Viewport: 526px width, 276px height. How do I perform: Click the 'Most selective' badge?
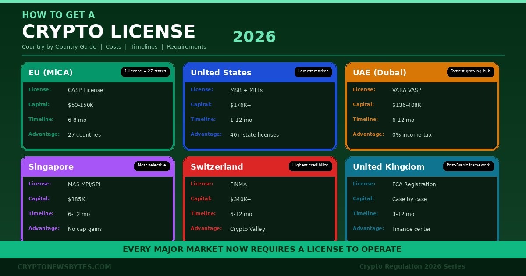click(x=152, y=166)
